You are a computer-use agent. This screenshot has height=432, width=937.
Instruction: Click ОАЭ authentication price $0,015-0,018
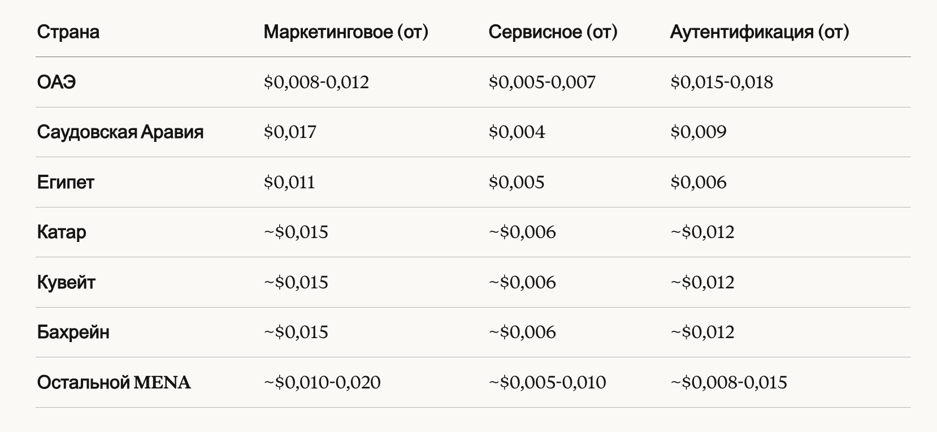coord(722,83)
